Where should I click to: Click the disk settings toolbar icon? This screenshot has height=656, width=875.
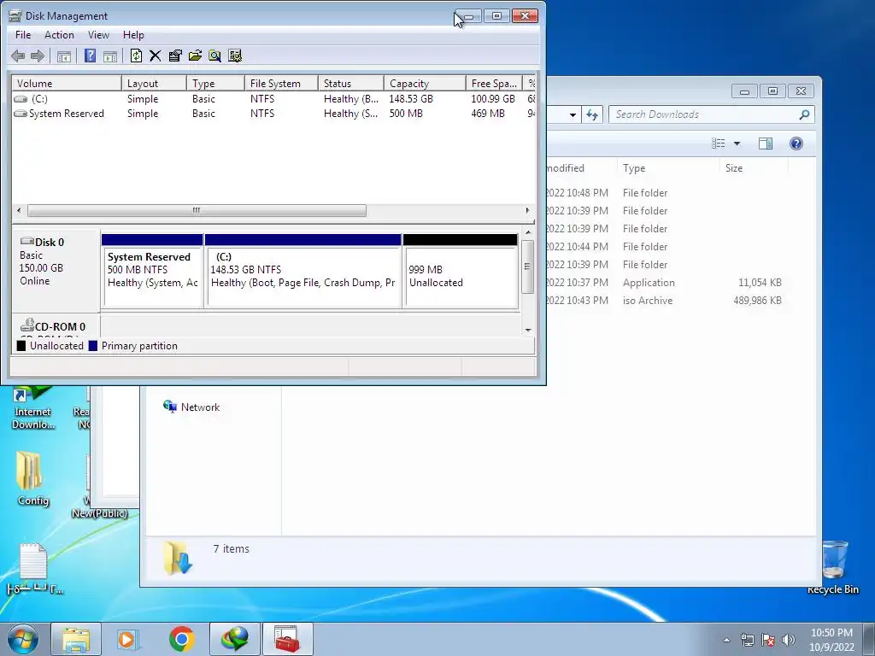pyautogui.click(x=235, y=56)
